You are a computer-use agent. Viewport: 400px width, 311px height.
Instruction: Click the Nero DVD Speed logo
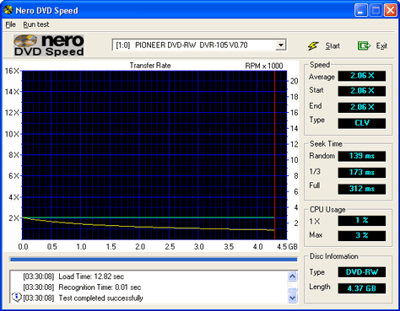49,45
